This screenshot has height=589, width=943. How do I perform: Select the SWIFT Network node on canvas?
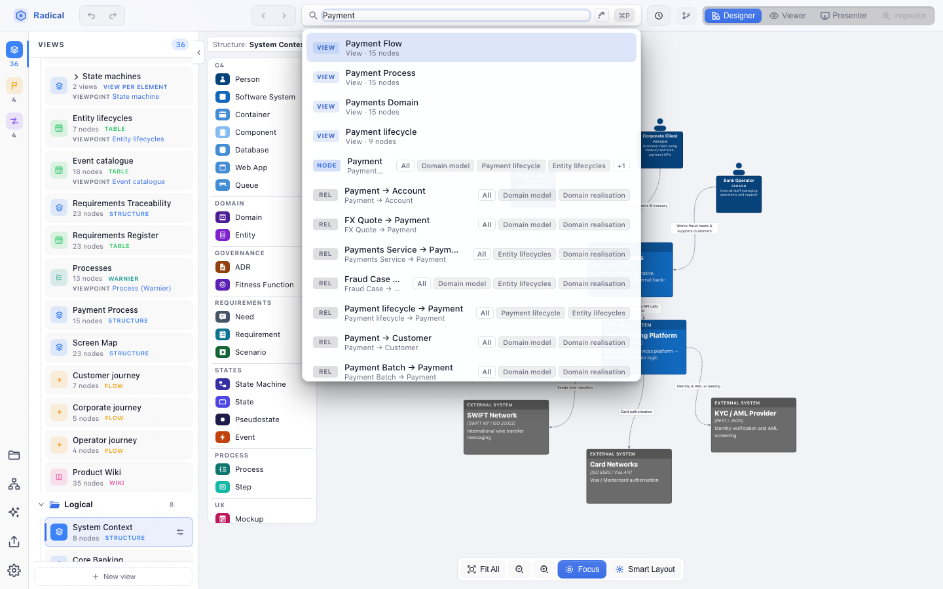506,427
